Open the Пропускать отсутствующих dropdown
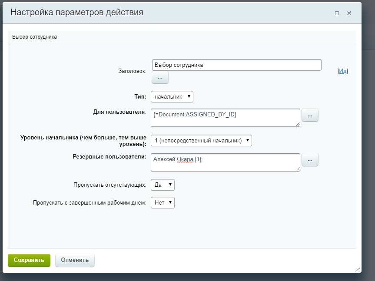This screenshot has width=375, height=281. coord(163,185)
